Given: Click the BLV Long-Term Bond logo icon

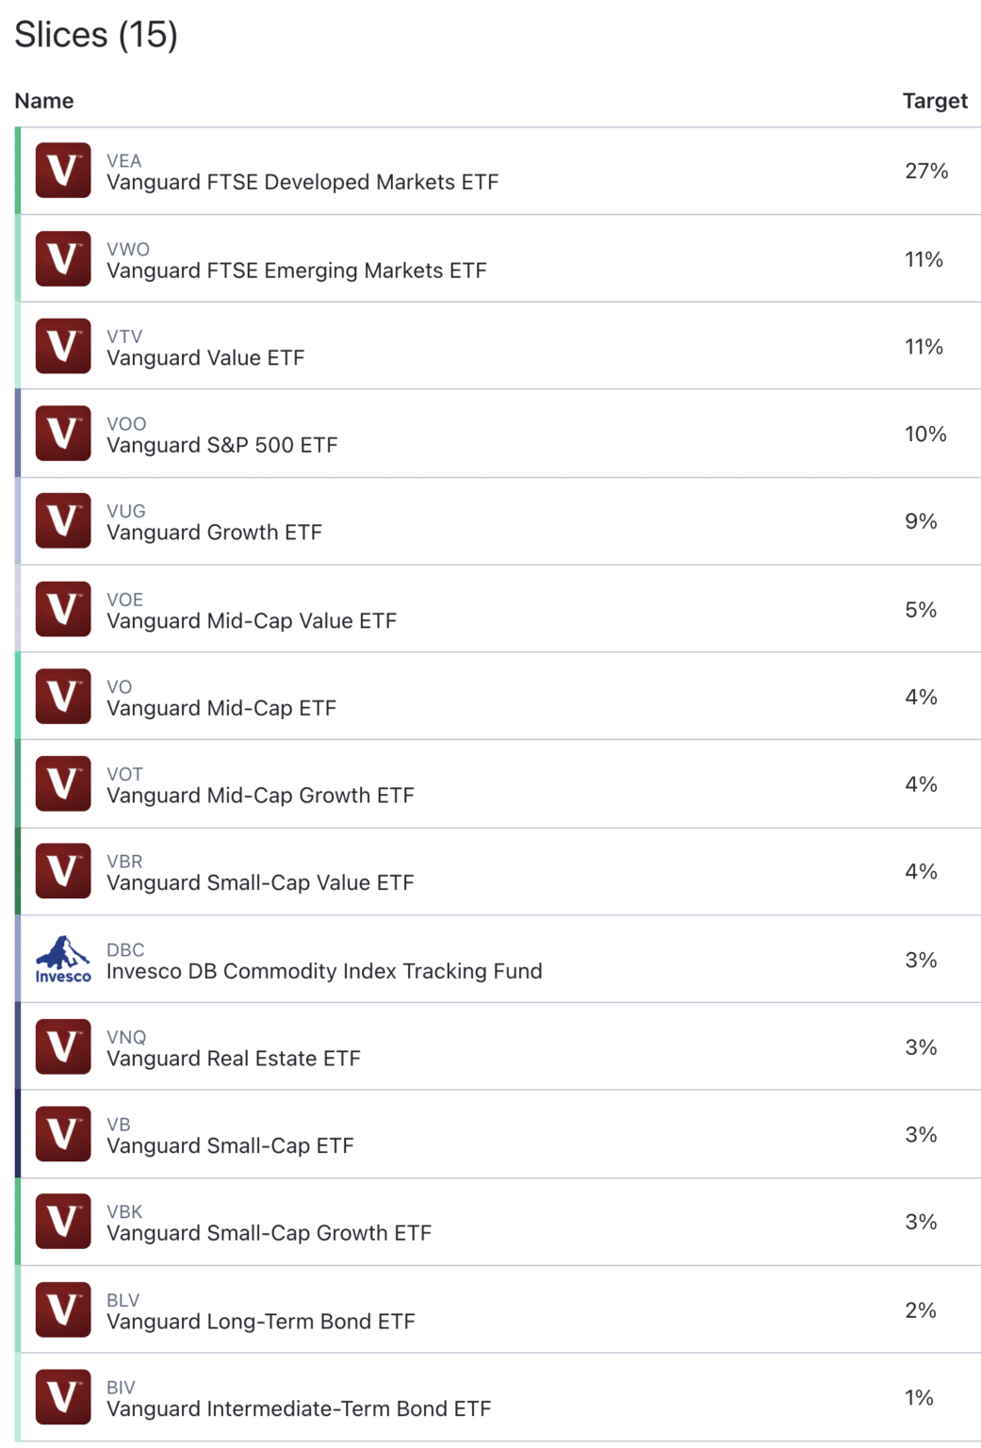Looking at the screenshot, I should point(62,1309).
